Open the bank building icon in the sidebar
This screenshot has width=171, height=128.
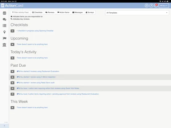click(4, 45)
